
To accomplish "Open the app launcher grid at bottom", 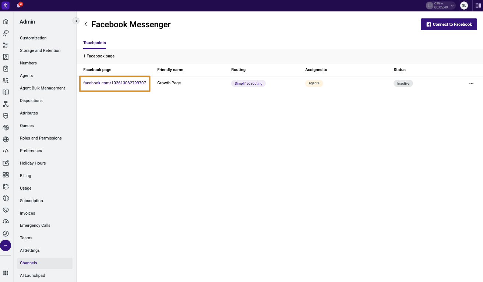I will 6,273.
